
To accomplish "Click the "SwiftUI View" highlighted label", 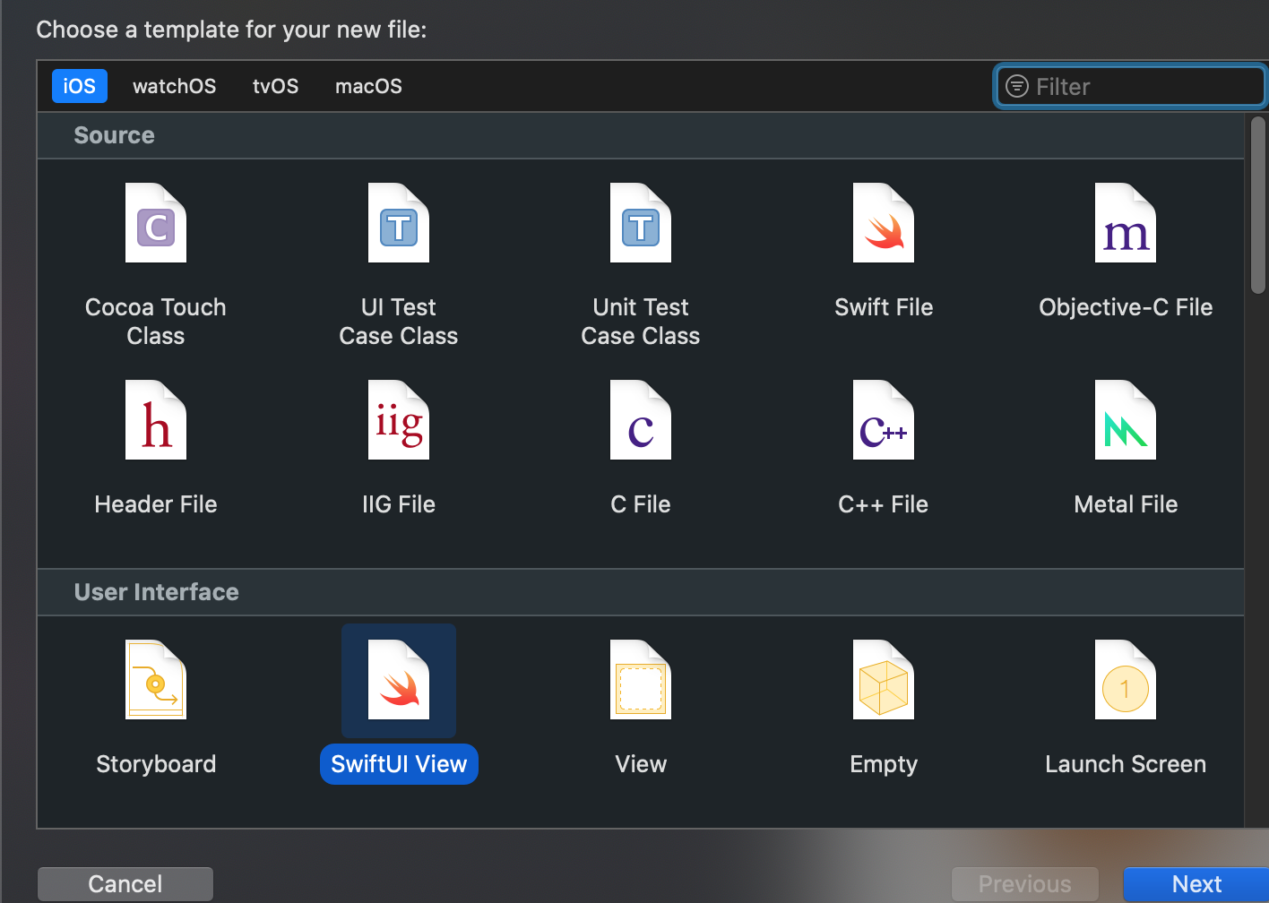I will coord(399,764).
